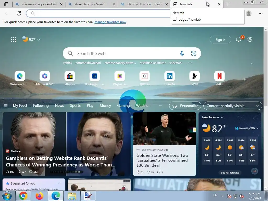Select the Play feed tab
The image size is (268, 201).
[x=90, y=106]
